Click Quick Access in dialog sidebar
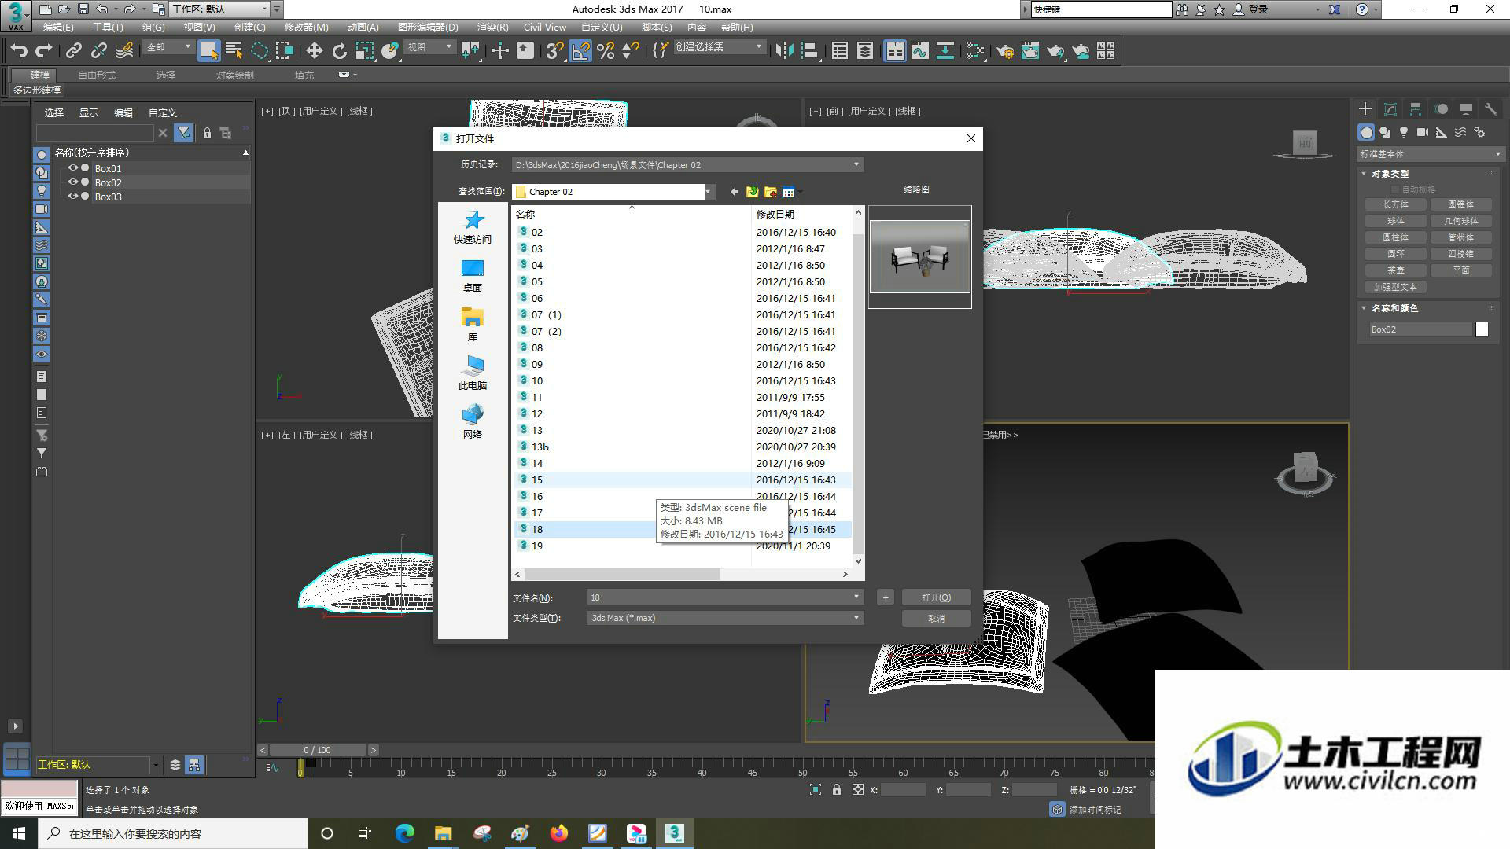Screen dimensions: 1510x849 [x=473, y=228]
